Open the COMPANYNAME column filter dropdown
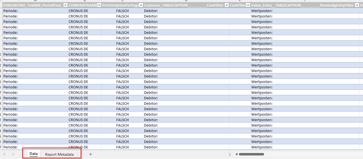Image resolution: width=363 pixels, height=159 pixels. [99, 5]
